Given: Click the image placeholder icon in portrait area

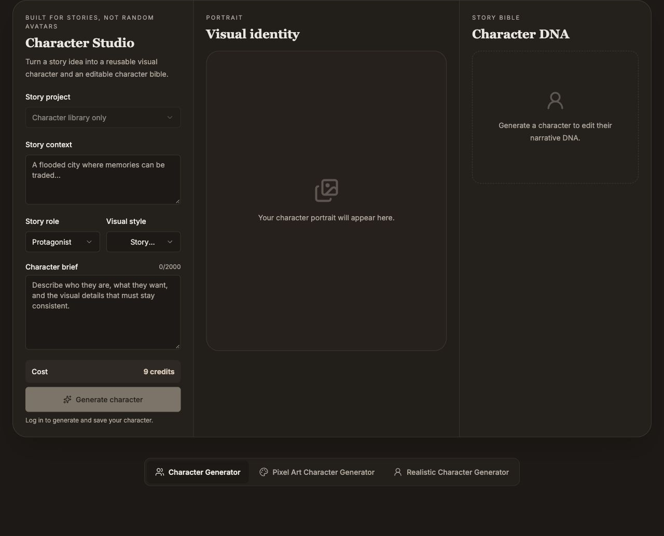Looking at the screenshot, I should (326, 191).
